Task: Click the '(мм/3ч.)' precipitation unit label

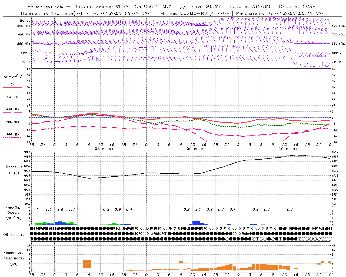Action: click(14, 207)
